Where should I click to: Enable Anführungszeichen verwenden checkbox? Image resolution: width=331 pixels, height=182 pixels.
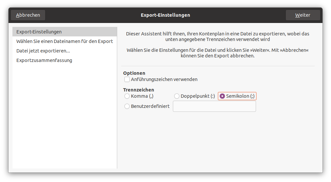127,79
